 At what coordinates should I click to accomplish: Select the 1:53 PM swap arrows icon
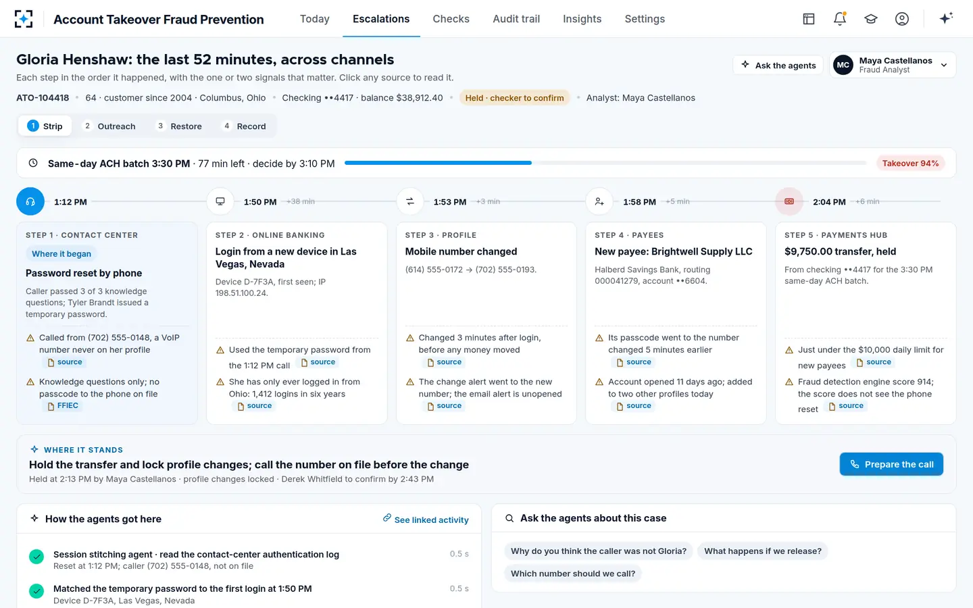tap(410, 201)
